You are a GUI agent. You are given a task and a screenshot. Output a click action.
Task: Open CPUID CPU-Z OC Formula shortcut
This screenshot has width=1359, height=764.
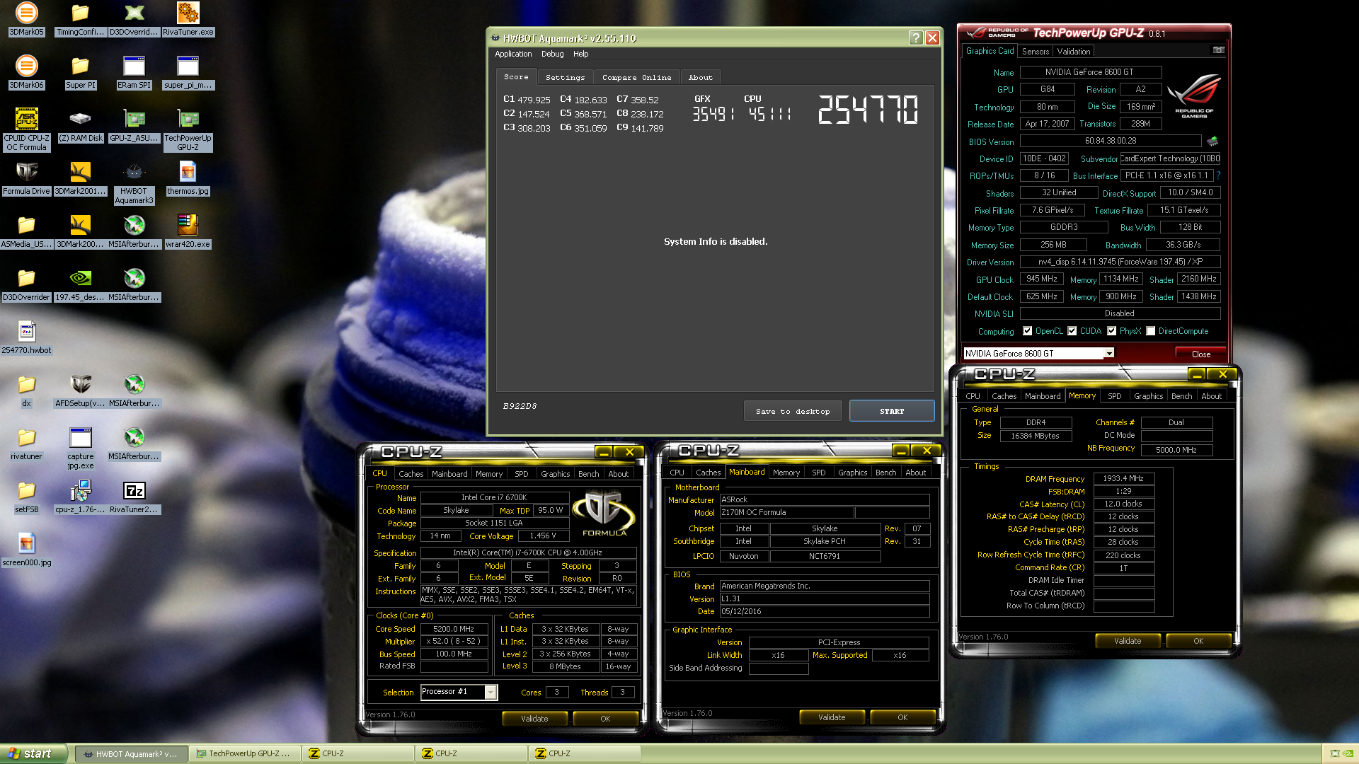pos(26,129)
